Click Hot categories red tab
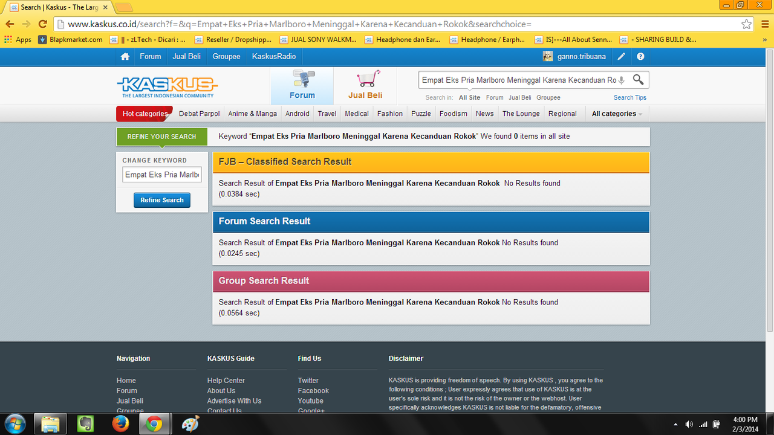This screenshot has height=435, width=774. (145, 114)
